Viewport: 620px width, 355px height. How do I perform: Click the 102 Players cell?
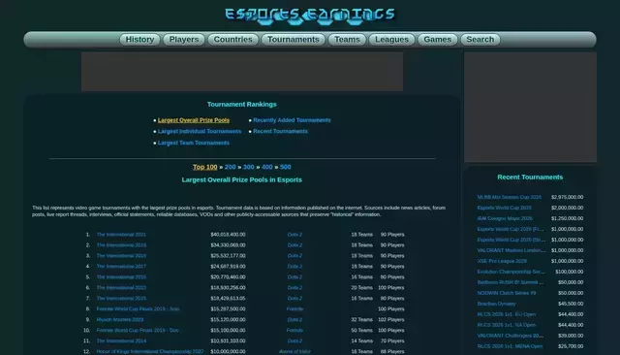coord(391,320)
